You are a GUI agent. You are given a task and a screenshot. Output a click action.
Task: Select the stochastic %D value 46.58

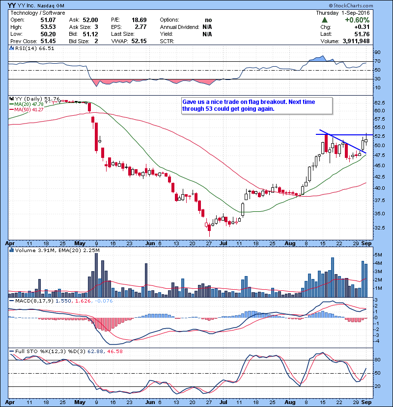click(x=114, y=351)
